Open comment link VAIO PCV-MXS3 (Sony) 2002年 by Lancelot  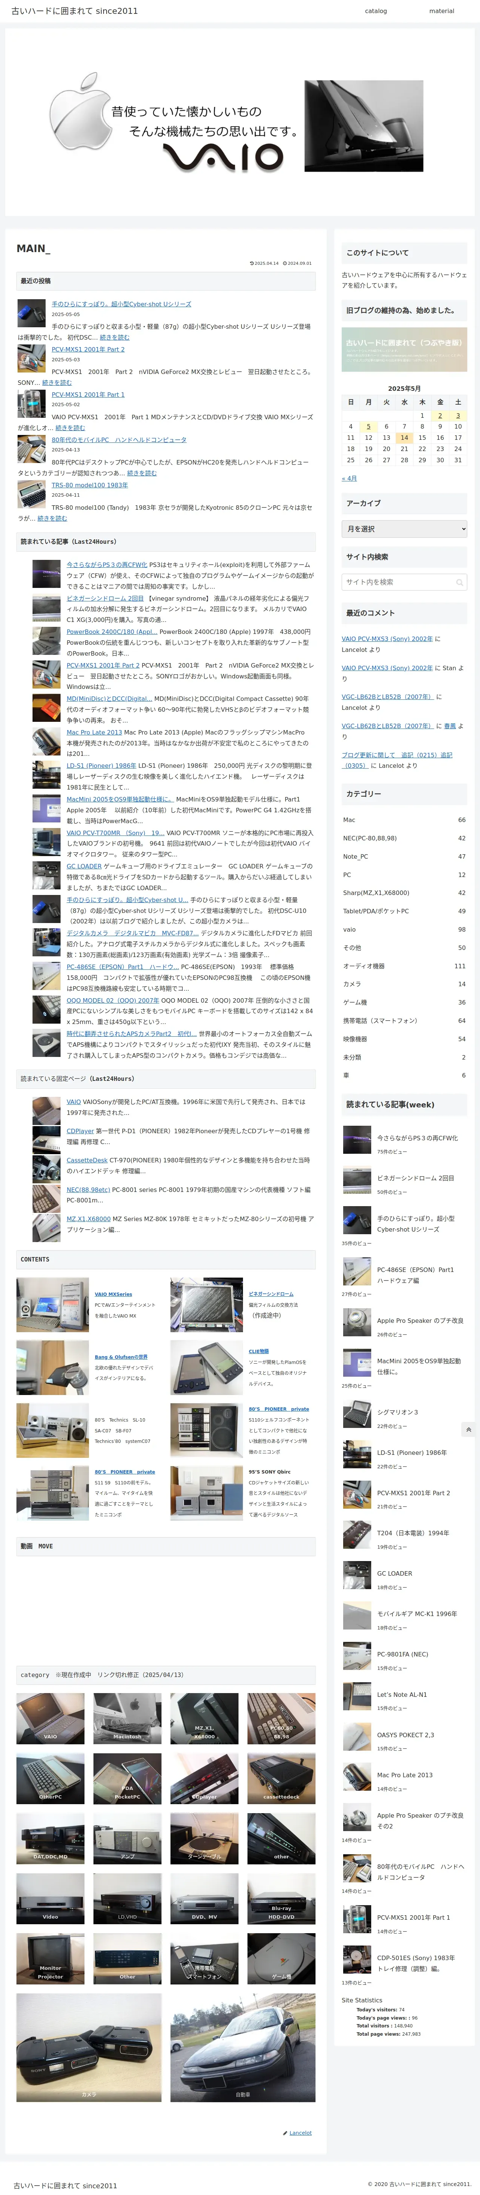pos(387,639)
